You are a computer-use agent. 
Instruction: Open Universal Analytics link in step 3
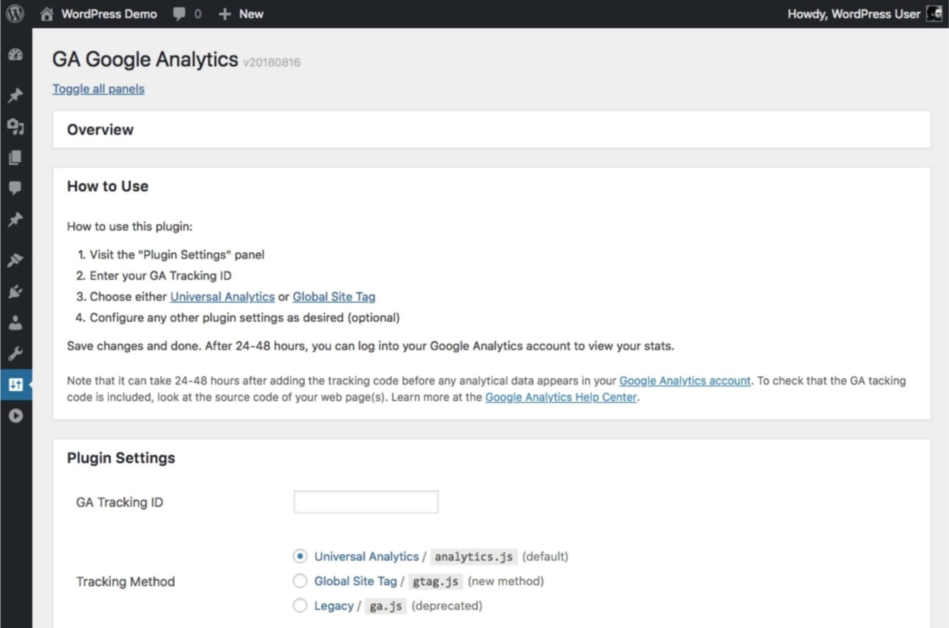coord(222,297)
